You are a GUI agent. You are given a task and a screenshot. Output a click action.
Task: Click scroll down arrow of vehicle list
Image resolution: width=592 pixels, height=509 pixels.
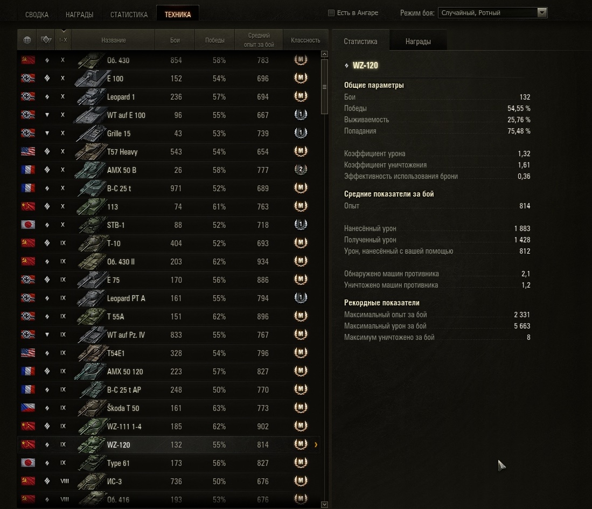pyautogui.click(x=324, y=505)
